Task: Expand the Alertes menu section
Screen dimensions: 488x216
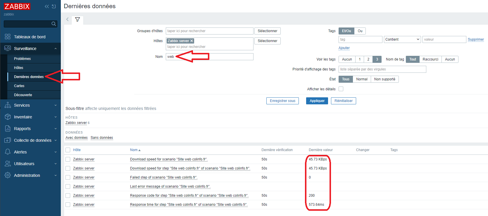Action: (x=56, y=152)
